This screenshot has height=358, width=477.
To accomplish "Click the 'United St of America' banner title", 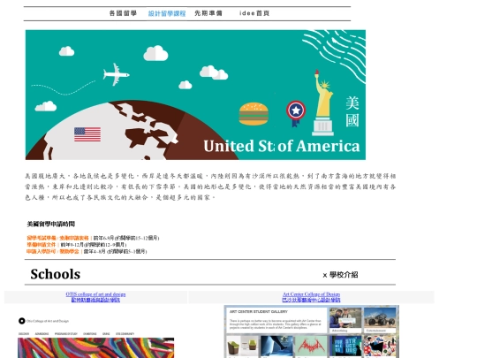I will (282, 146).
